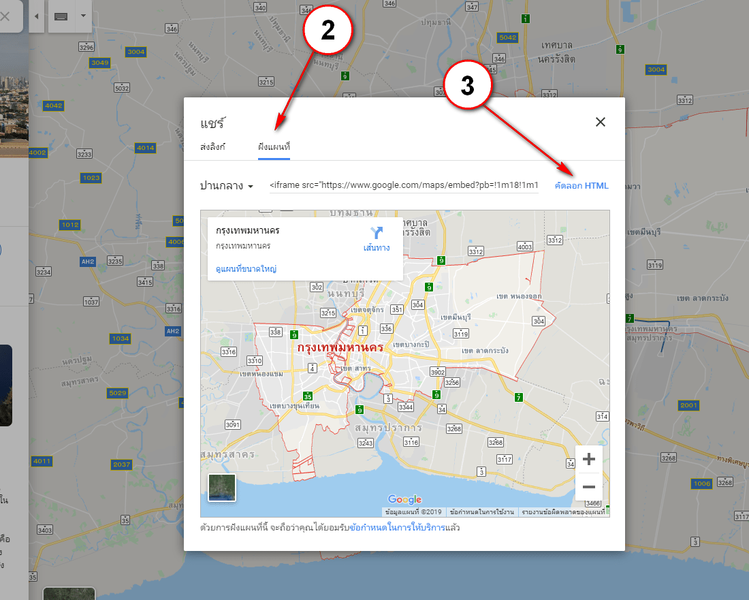Screen dimensions: 749x600
Task: Click road 1023 shield on background map
Action: pyautogui.click(x=91, y=178)
